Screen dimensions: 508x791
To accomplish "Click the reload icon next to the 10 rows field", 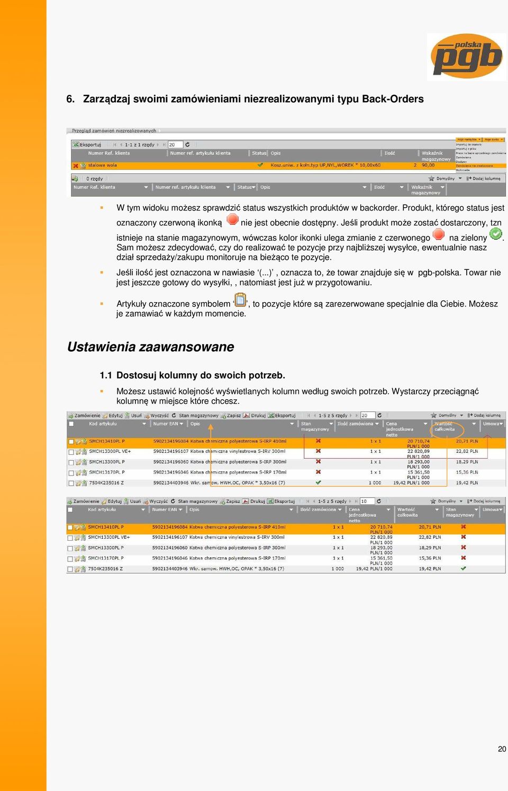I will point(379,501).
